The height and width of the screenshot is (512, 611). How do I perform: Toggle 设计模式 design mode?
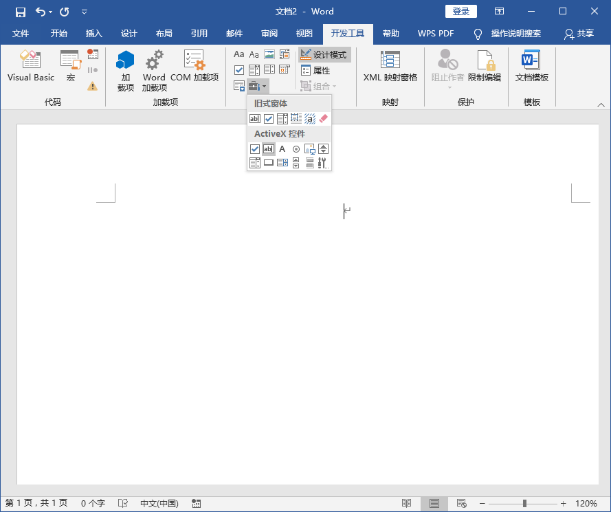(324, 54)
